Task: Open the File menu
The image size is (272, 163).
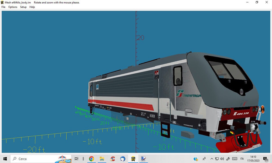Action: tap(3, 7)
